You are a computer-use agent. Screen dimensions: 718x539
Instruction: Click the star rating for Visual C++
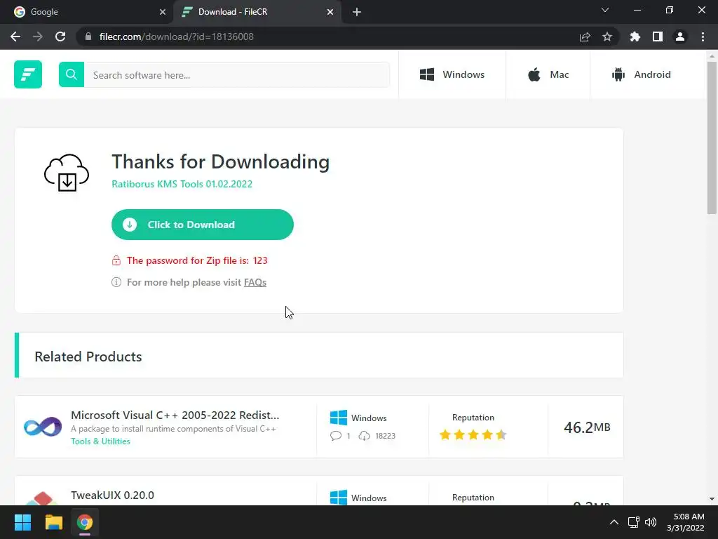click(473, 434)
